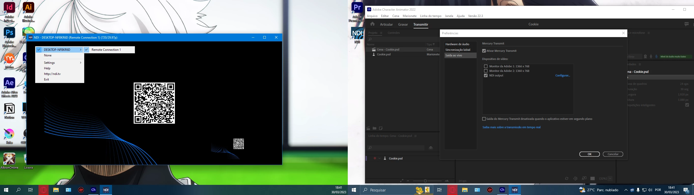694x195 pixels.
Task: Select Remote Connection 1 in NDI submenu
Action: pyautogui.click(x=109, y=50)
